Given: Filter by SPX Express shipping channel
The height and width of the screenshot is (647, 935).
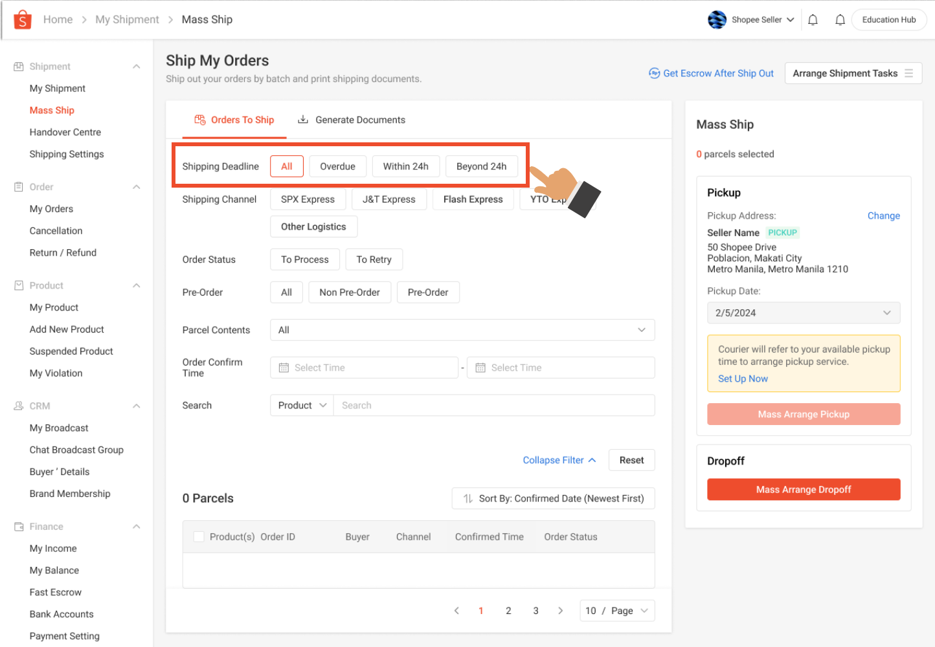Looking at the screenshot, I should (x=308, y=199).
